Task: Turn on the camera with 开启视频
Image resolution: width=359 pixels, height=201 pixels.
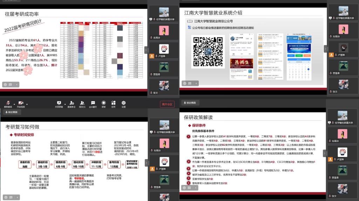Action: click(20, 103)
